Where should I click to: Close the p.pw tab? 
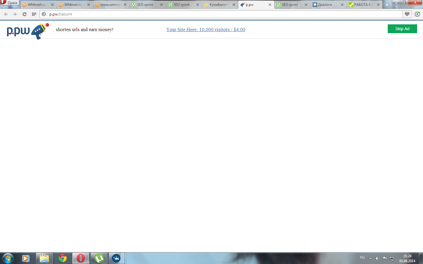pos(270,5)
